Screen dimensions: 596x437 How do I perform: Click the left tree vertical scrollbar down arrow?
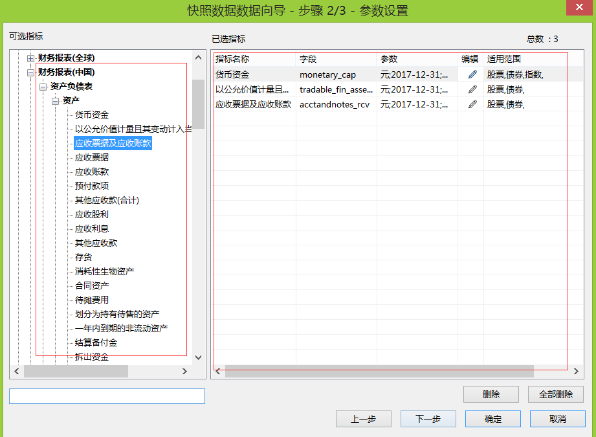click(199, 356)
